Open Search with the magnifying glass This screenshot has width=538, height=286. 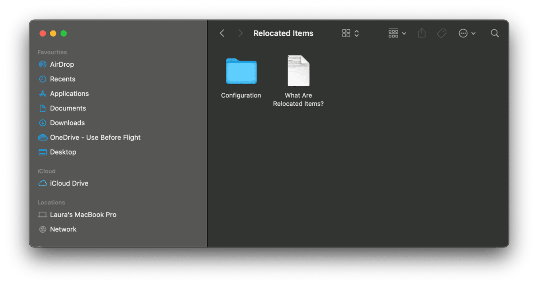coord(495,33)
